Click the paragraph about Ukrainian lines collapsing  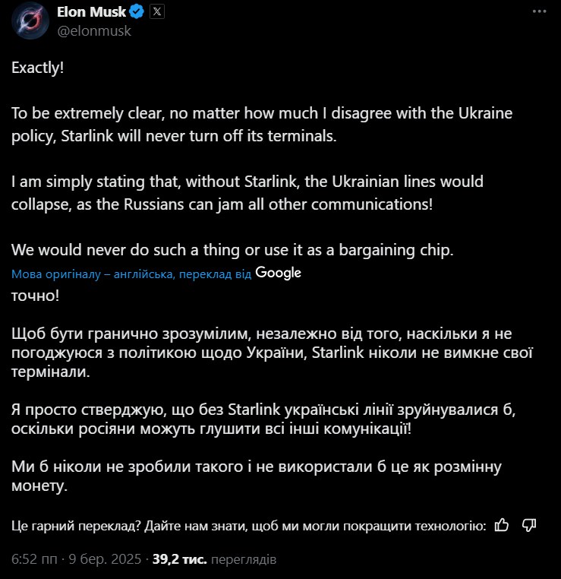247,193
